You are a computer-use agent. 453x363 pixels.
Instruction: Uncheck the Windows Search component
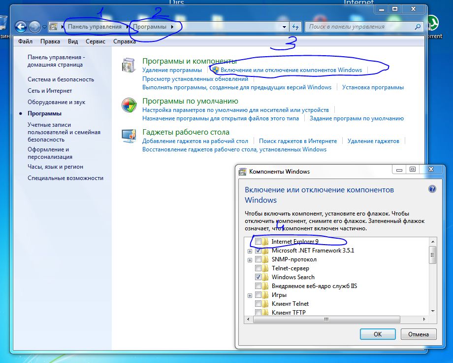259,277
